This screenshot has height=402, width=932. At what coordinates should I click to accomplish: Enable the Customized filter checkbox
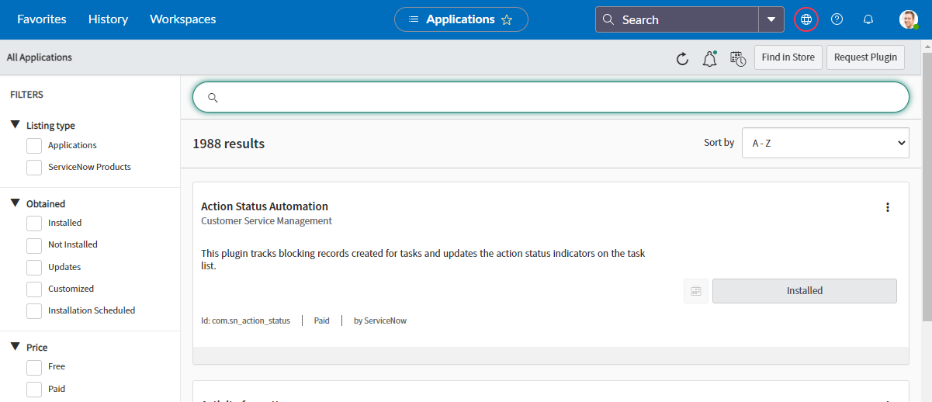34,289
